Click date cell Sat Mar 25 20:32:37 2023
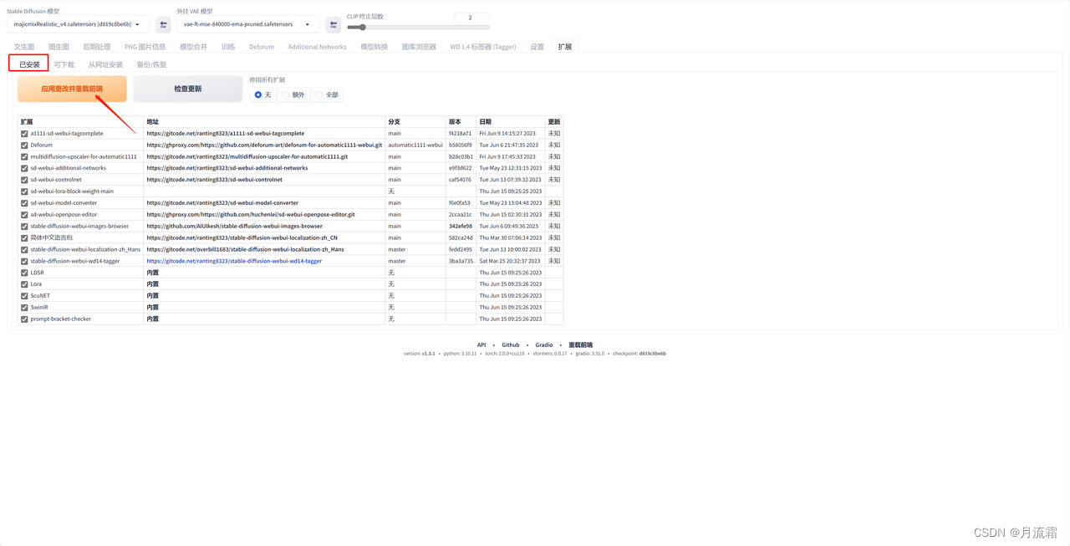Screen dimensions: 1070x546 pyautogui.click(x=510, y=261)
